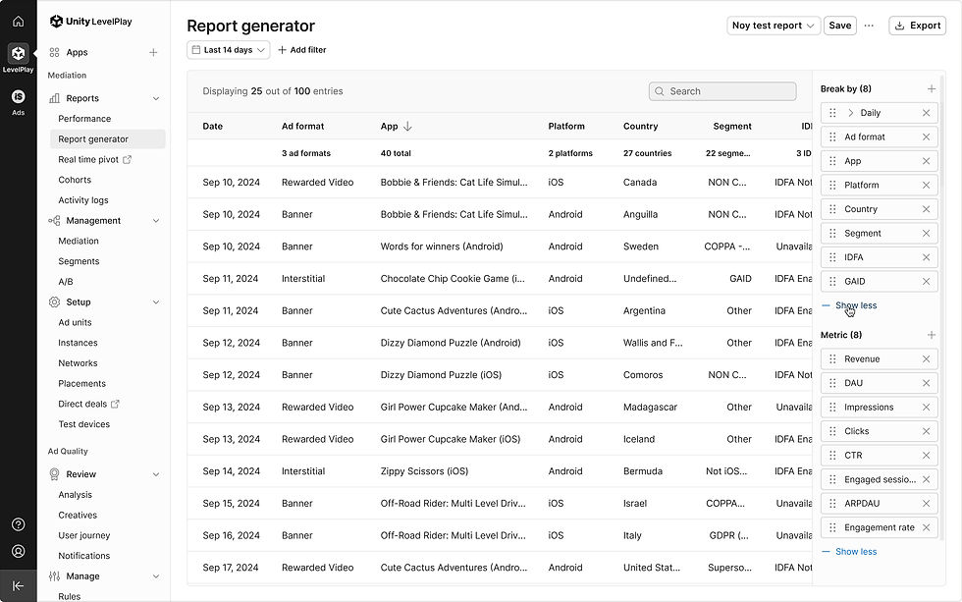Remove the Revenue metric
This screenshot has width=962, height=602.
click(927, 359)
